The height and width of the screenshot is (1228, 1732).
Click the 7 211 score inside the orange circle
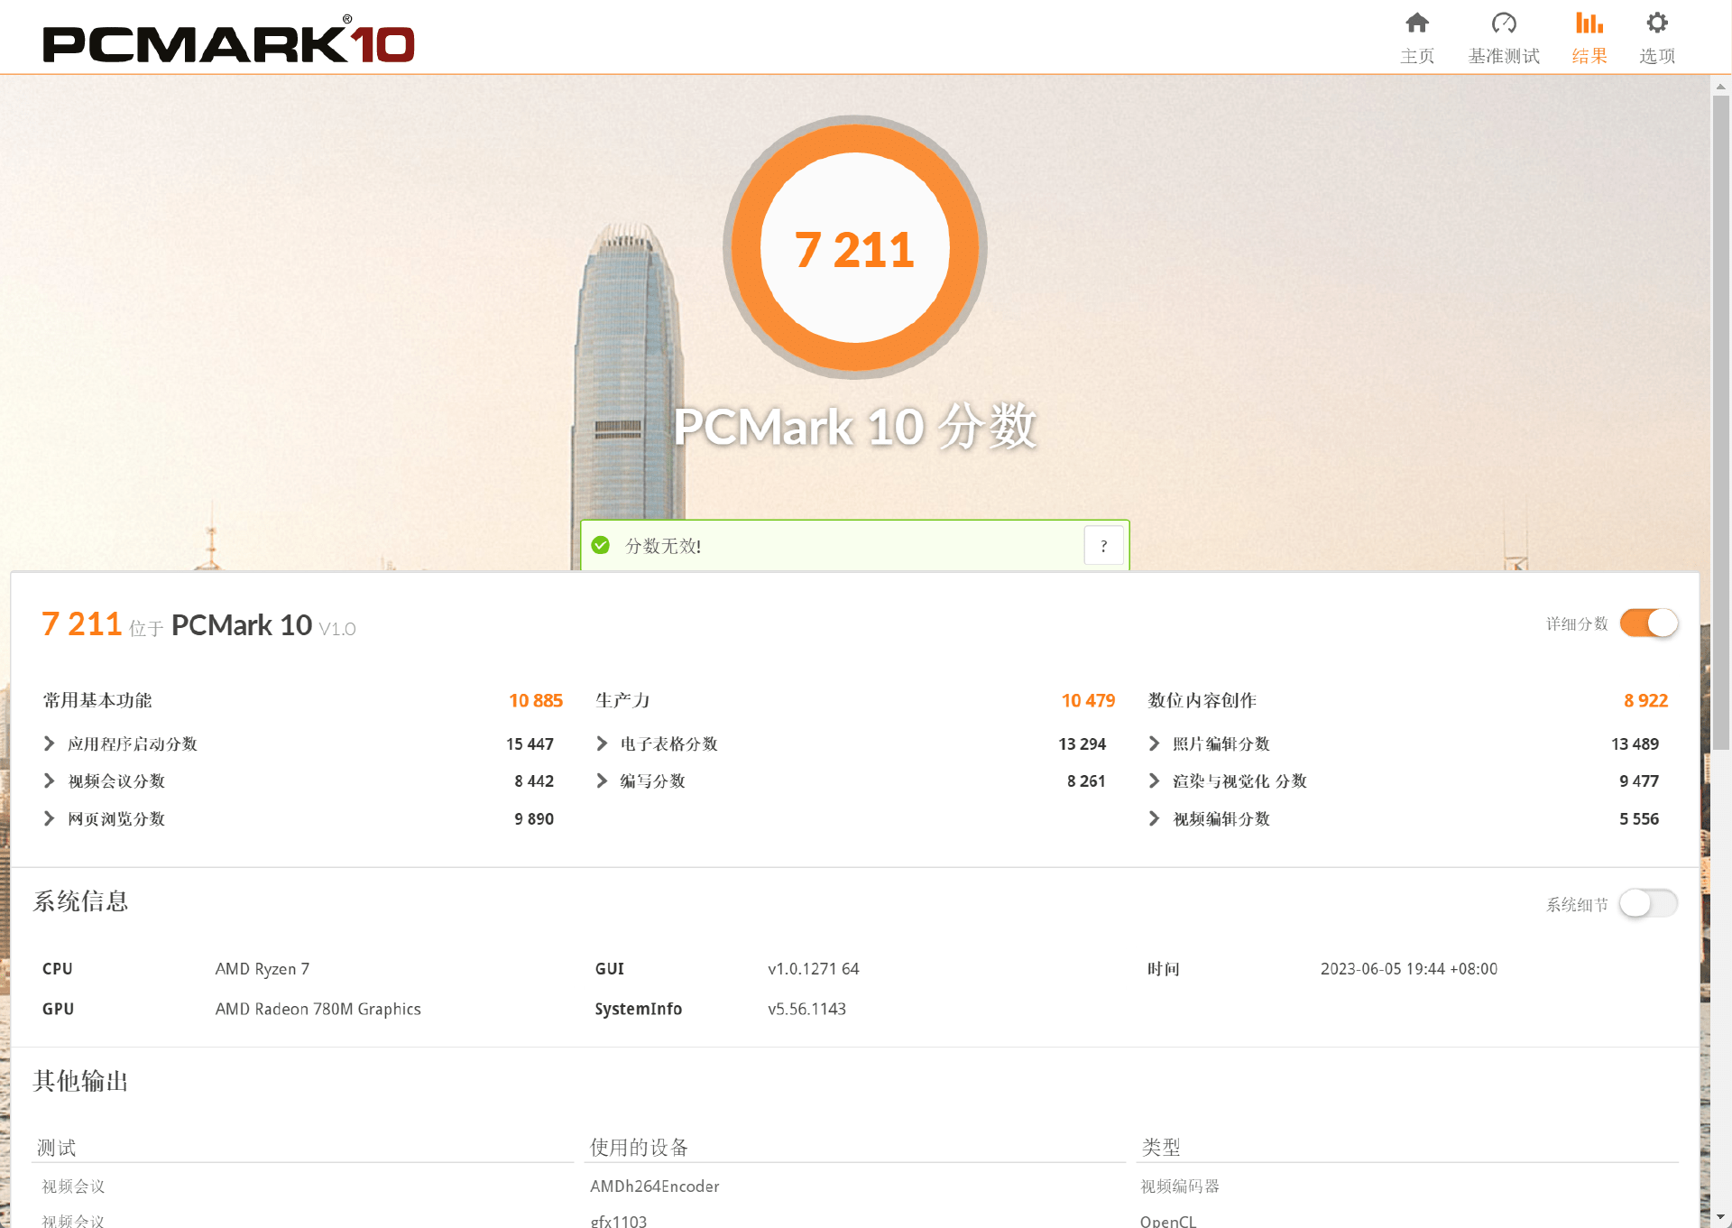point(854,250)
